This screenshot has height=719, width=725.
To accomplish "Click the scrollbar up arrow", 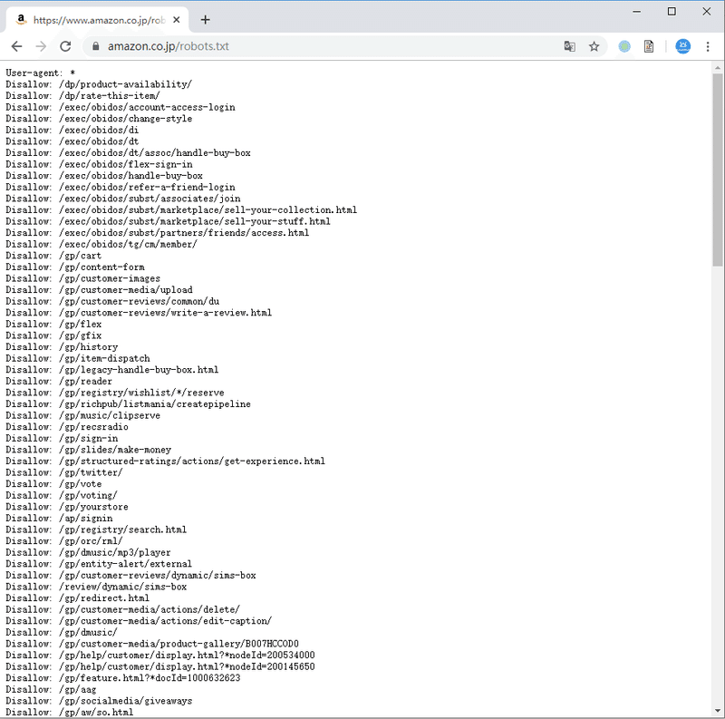I will pyautogui.click(x=717, y=68).
